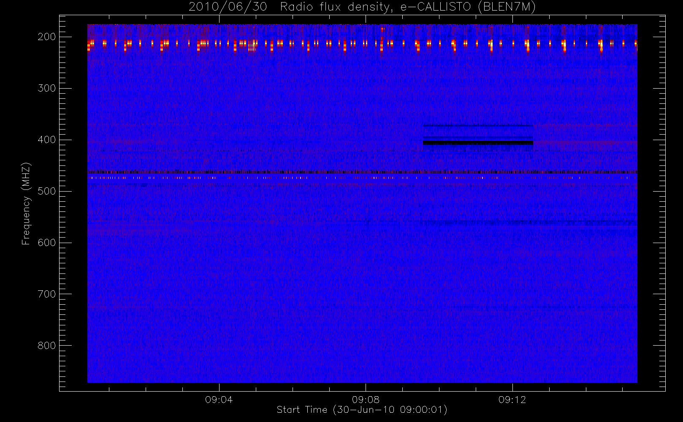This screenshot has width=683, height=422.
Task: Select the 300 frequency tick label
Action: click(47, 88)
